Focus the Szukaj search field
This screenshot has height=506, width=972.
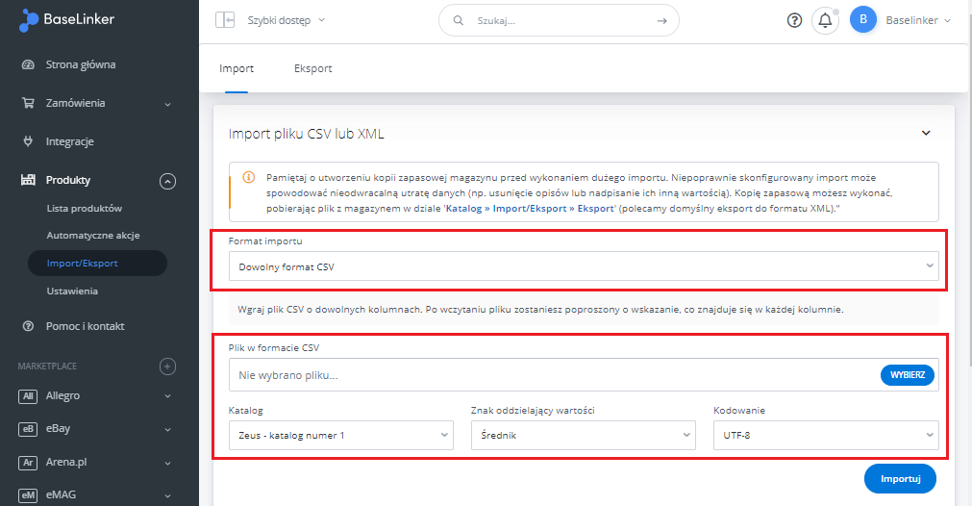pyautogui.click(x=561, y=20)
